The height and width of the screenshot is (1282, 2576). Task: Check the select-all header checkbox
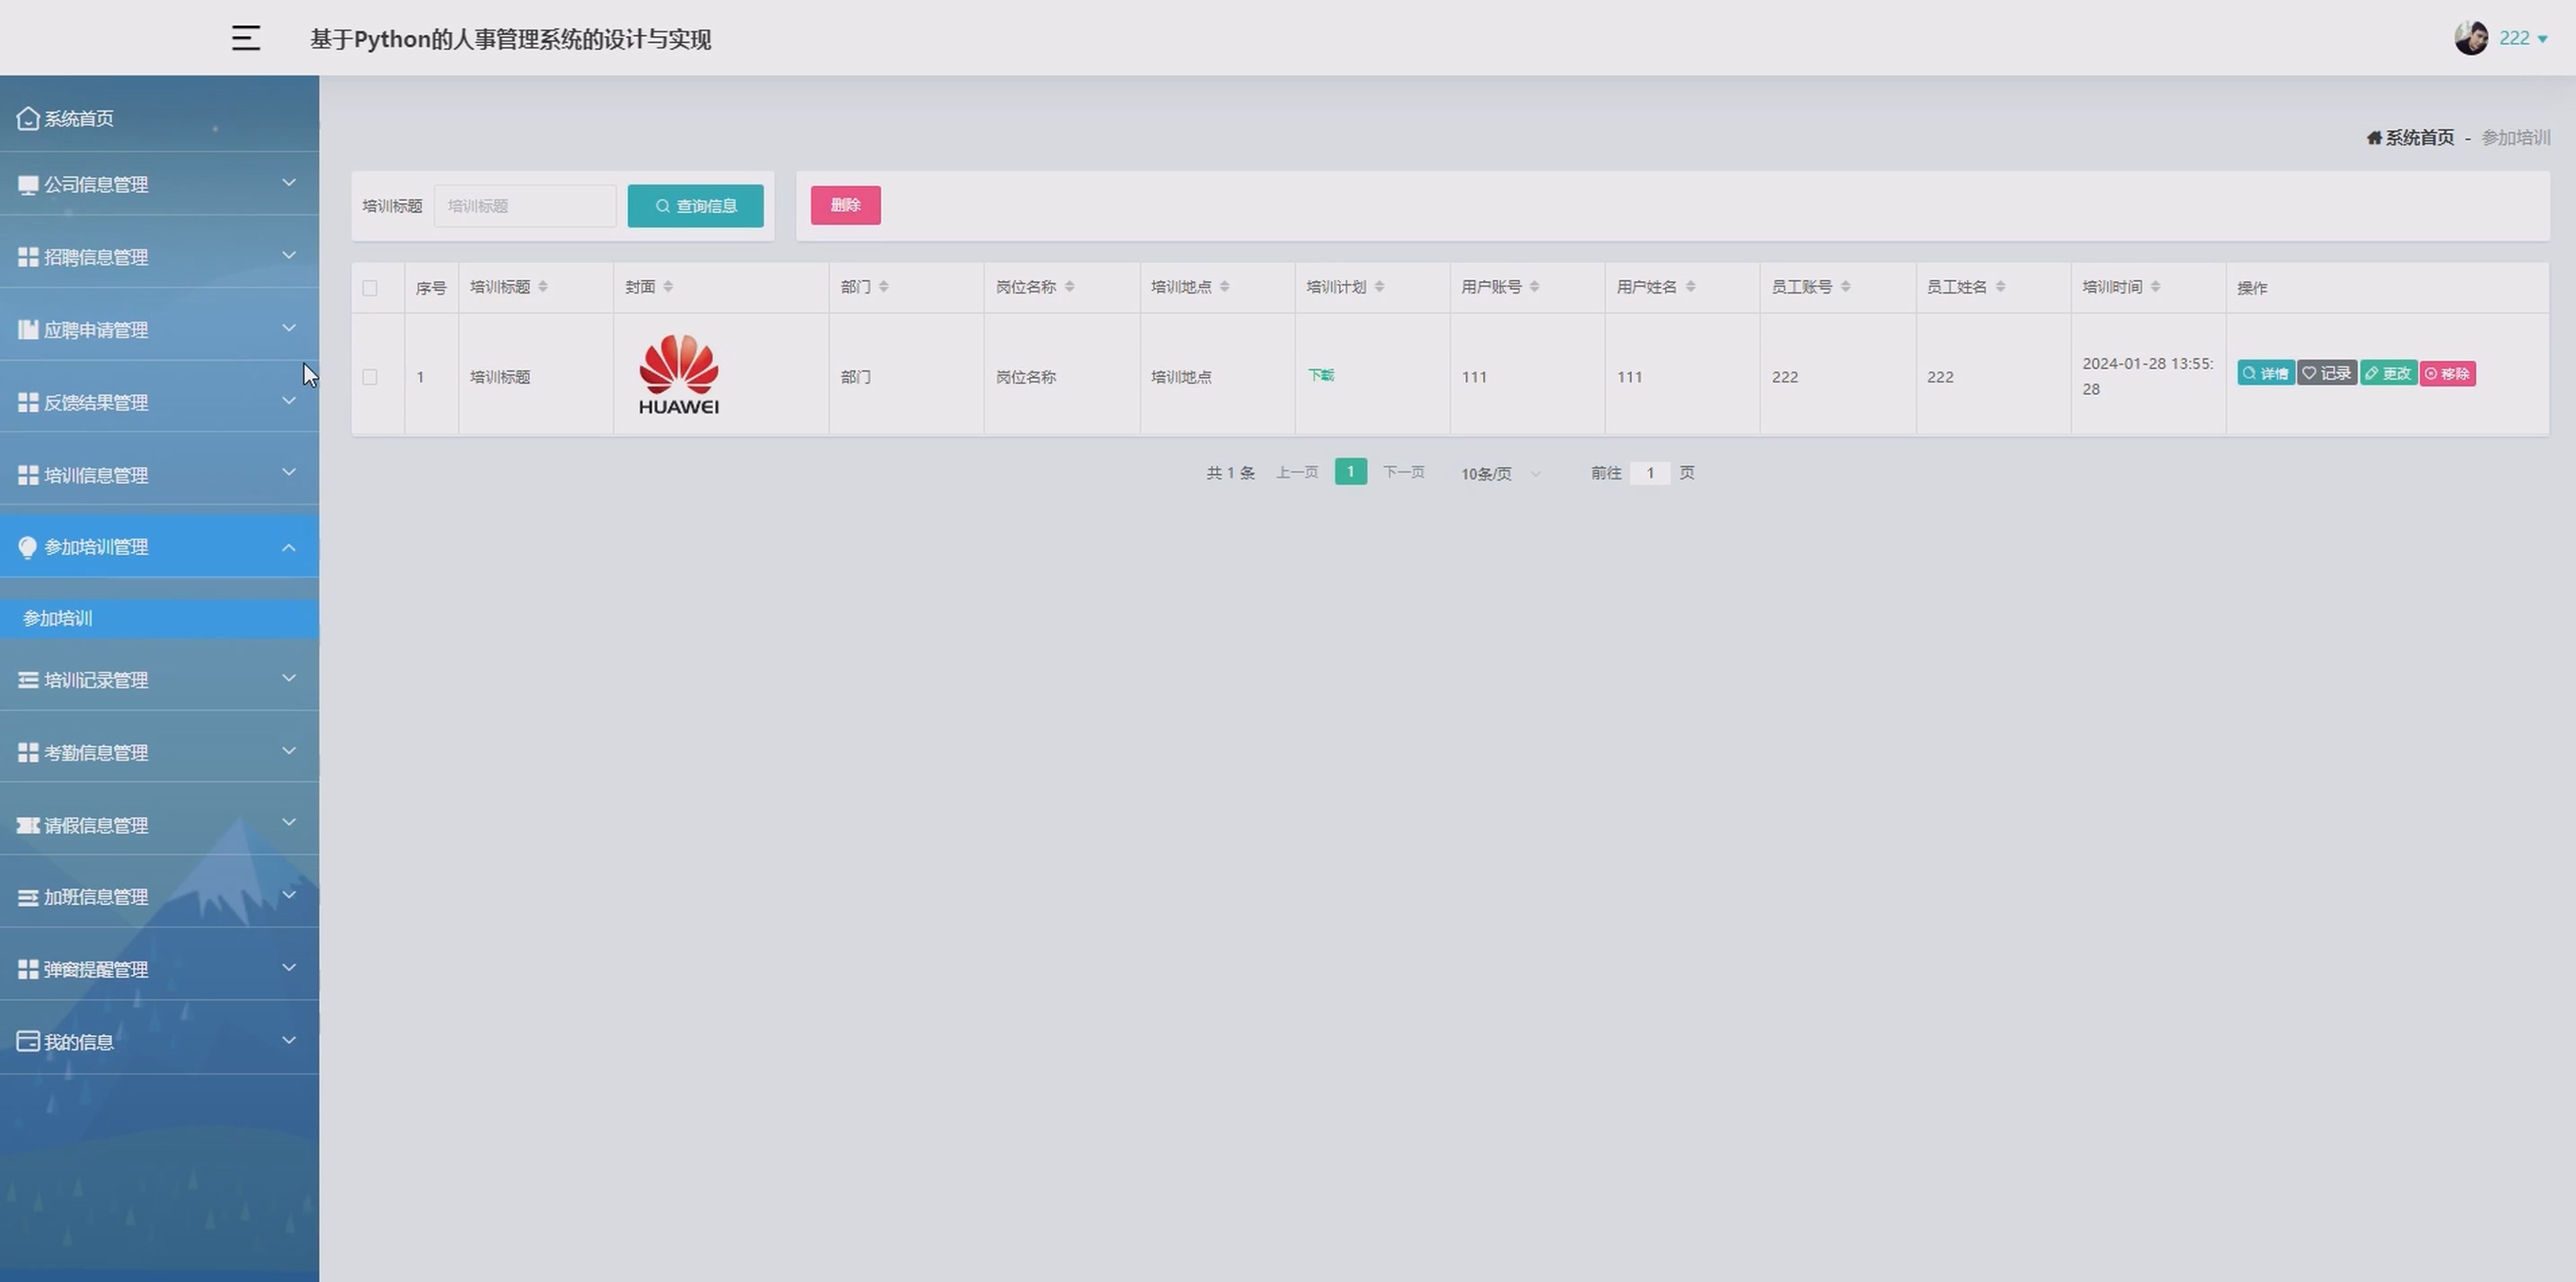click(370, 288)
